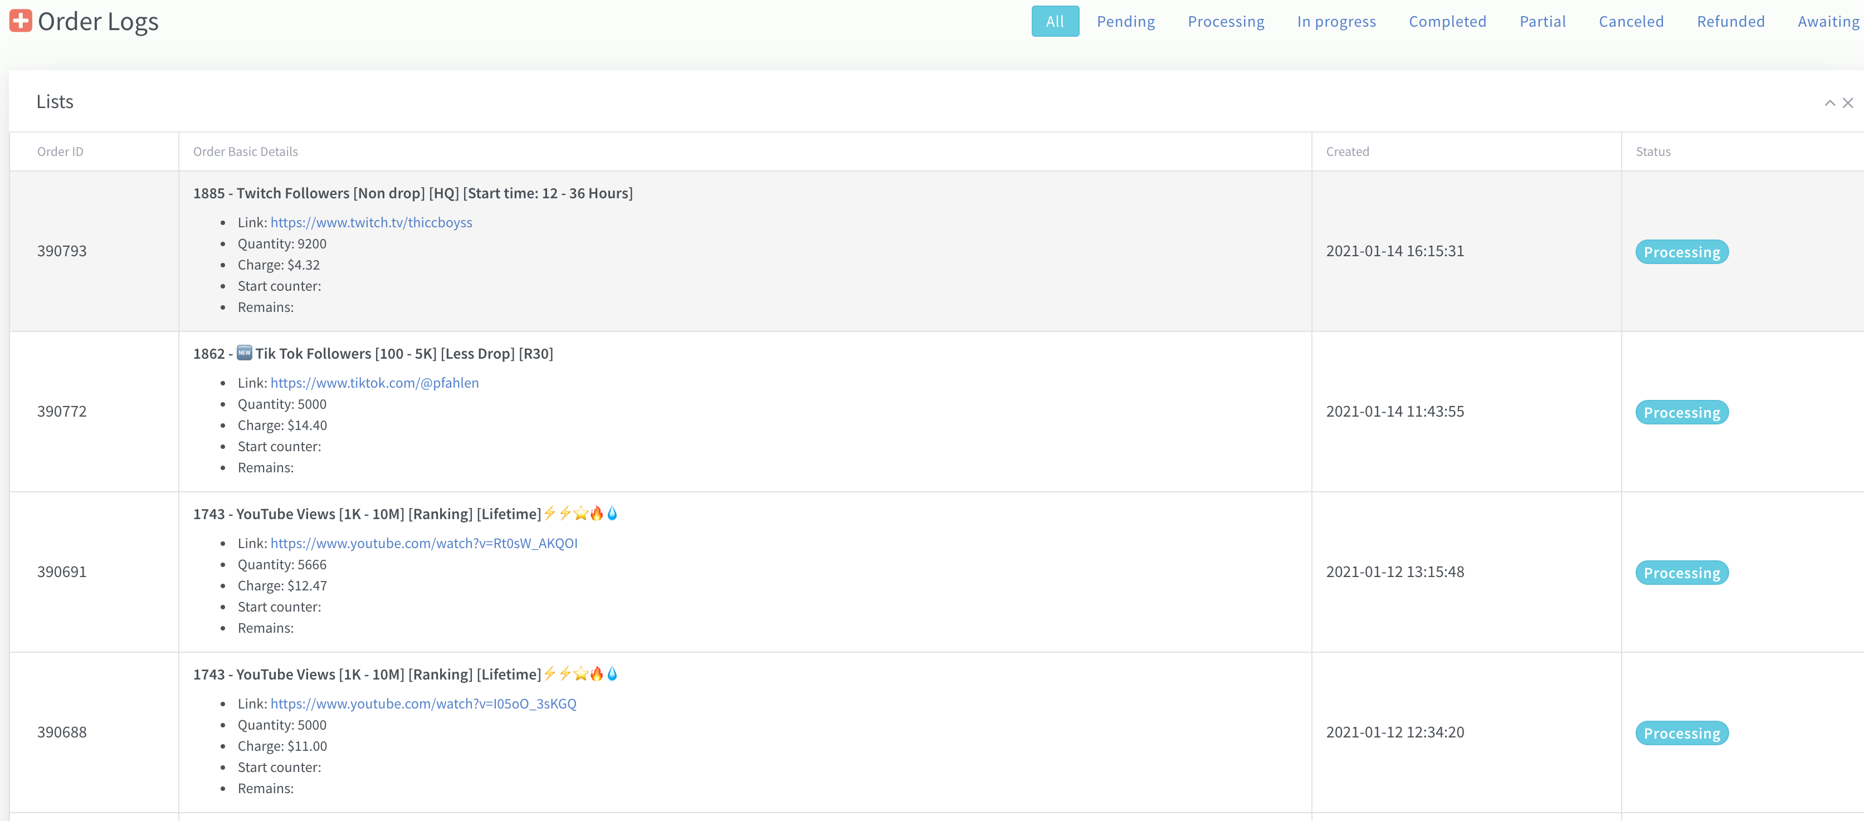Click the Lists panel heading

[x=55, y=102]
